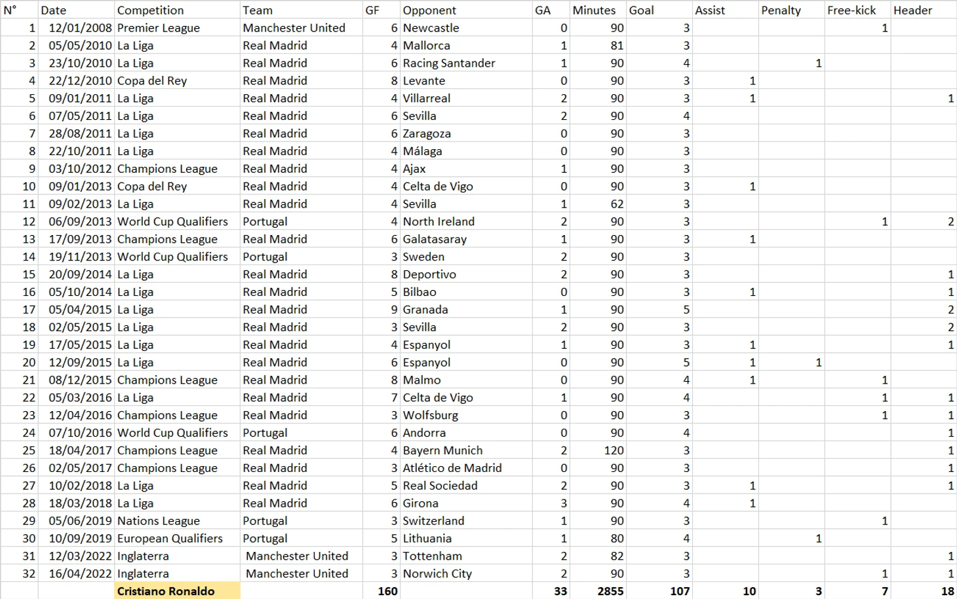
Task: Click the date 09/01/2013
Action: coord(77,187)
